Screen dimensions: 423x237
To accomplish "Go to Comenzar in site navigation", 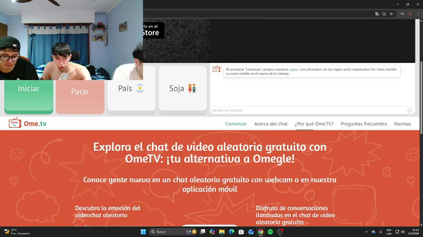I will 236,124.
